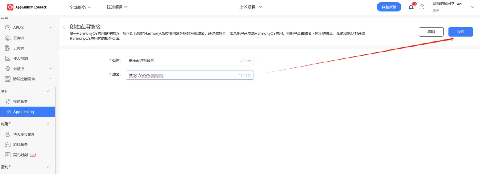Open the notification bell icon
This screenshot has width=480, height=174.
[x=411, y=7]
